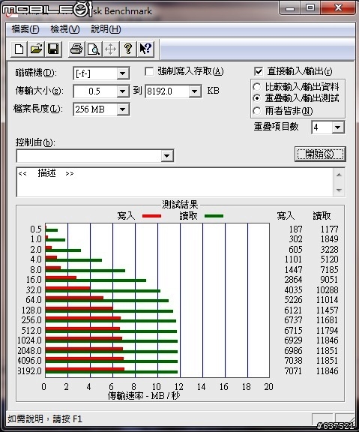Save results with the floppy disk icon
The height and width of the screenshot is (432, 359).
(53, 49)
